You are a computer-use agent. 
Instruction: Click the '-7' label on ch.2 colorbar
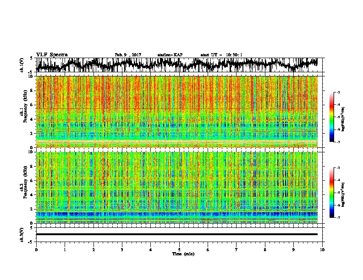(x=338, y=218)
